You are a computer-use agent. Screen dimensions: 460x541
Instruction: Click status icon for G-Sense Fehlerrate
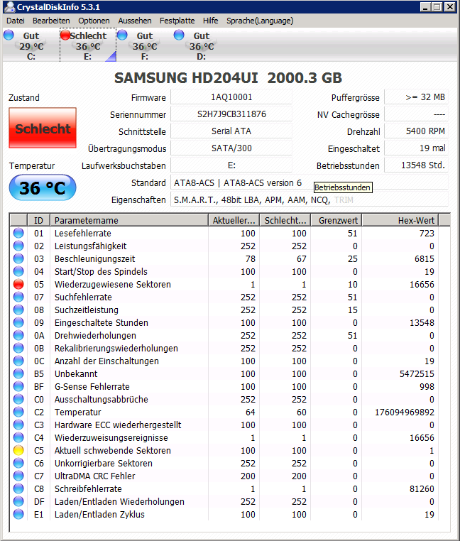[18, 386]
